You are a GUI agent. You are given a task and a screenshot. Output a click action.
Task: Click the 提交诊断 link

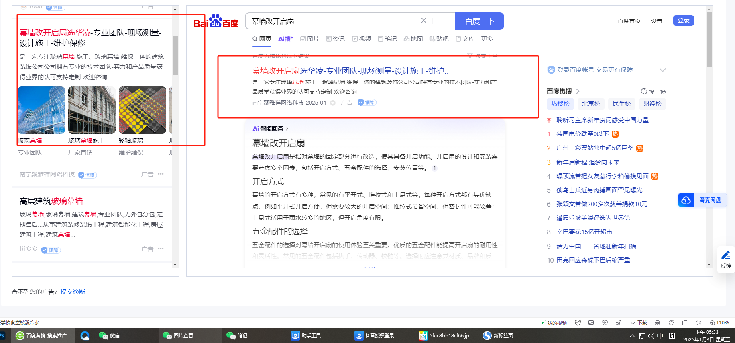click(73, 292)
